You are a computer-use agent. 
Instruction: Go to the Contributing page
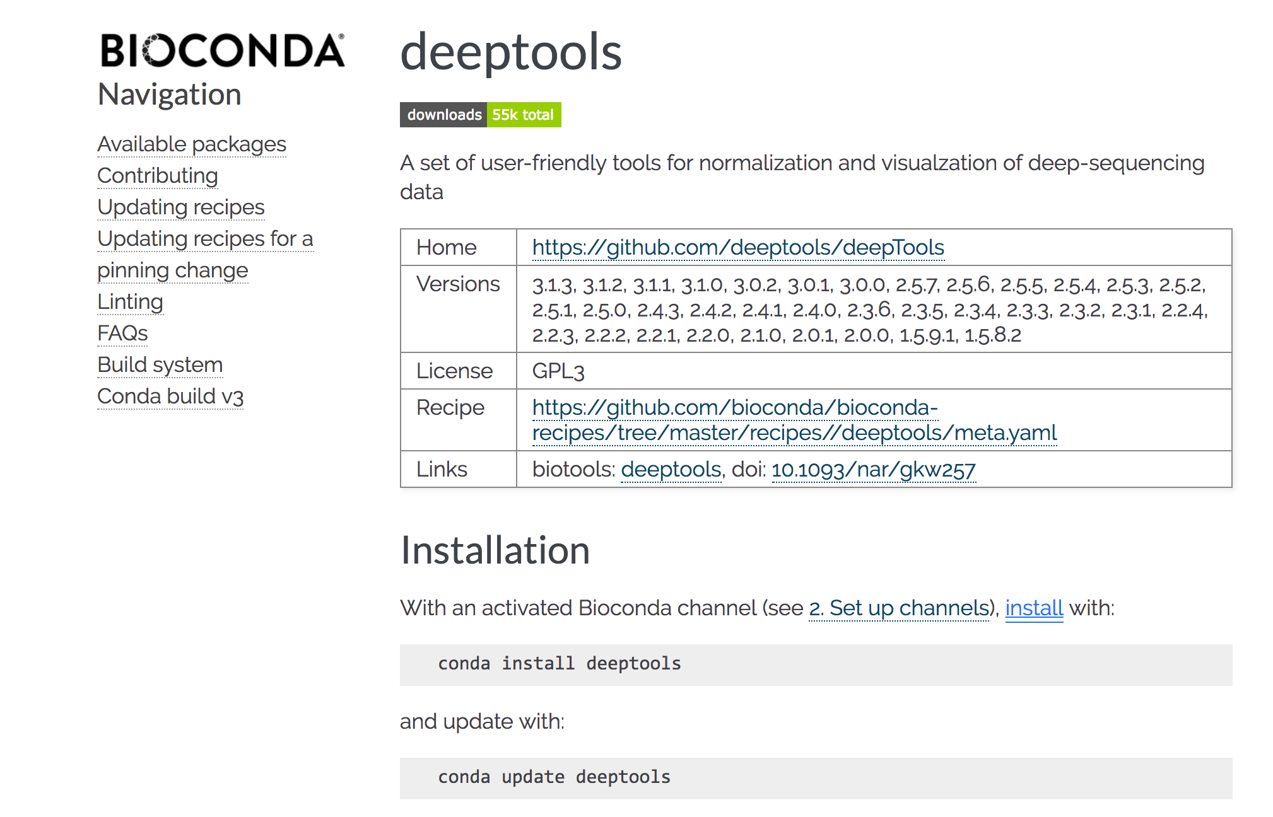pyautogui.click(x=158, y=176)
